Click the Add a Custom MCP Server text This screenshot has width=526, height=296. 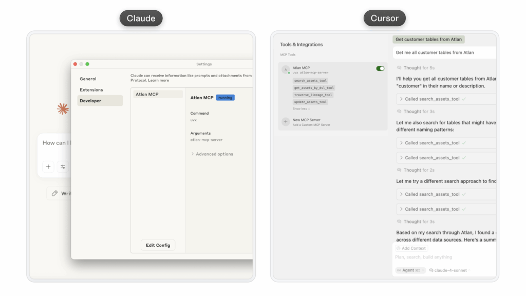pyautogui.click(x=311, y=125)
